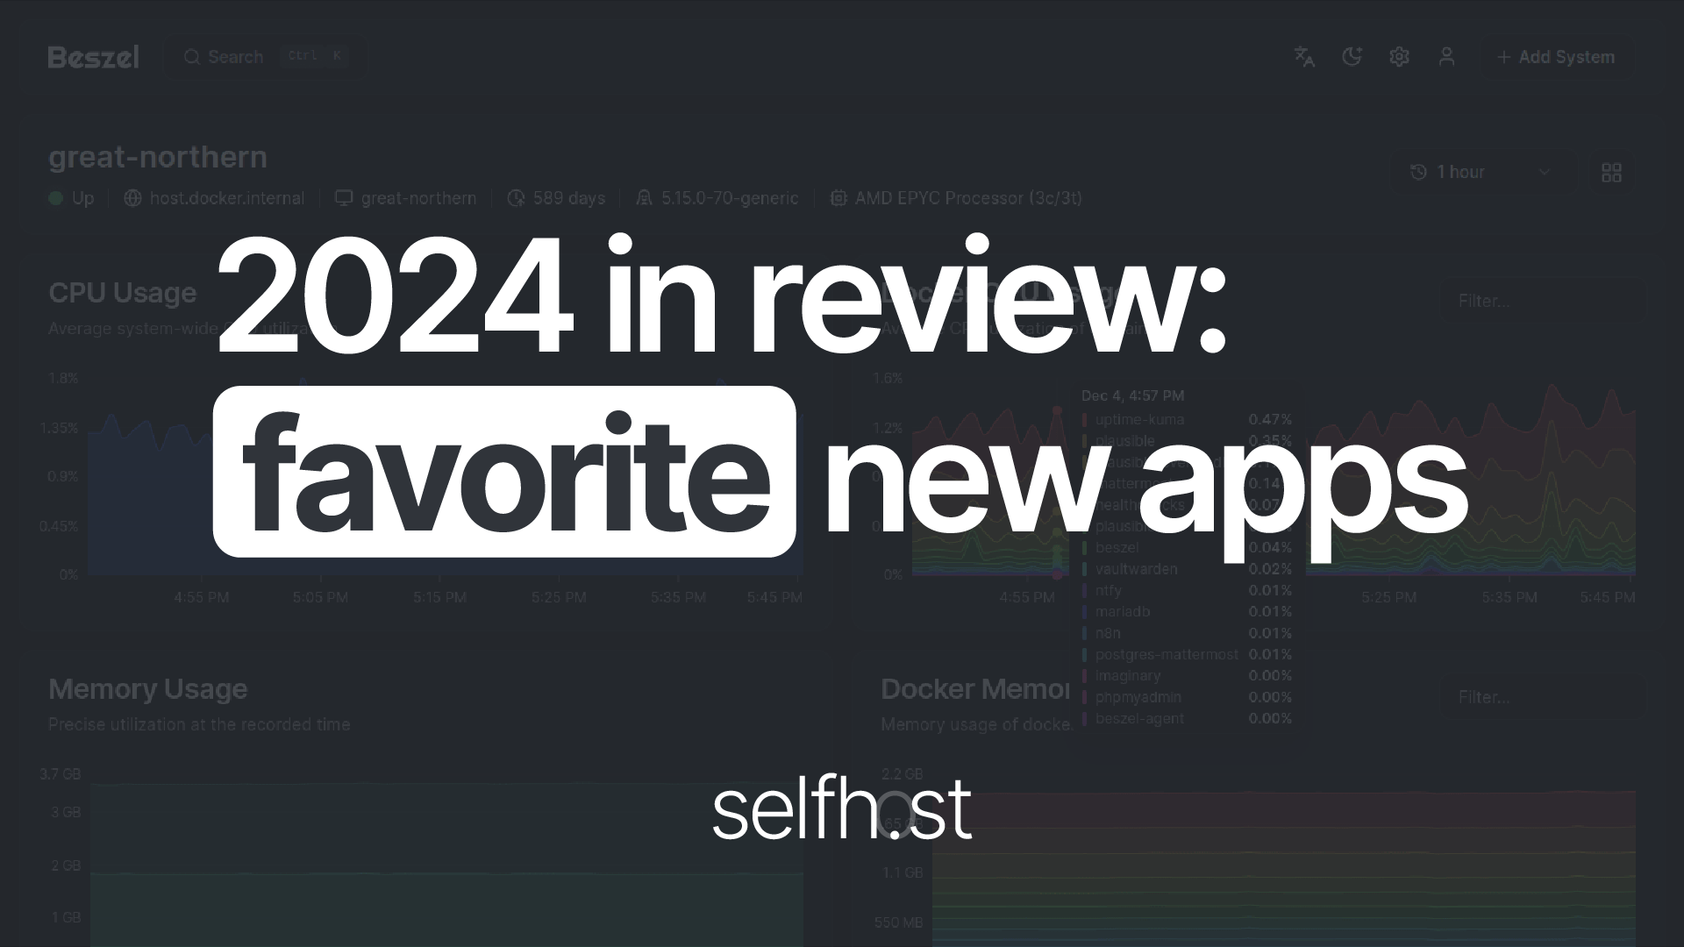
Task: Click the translation/language icon
Action: (1304, 57)
